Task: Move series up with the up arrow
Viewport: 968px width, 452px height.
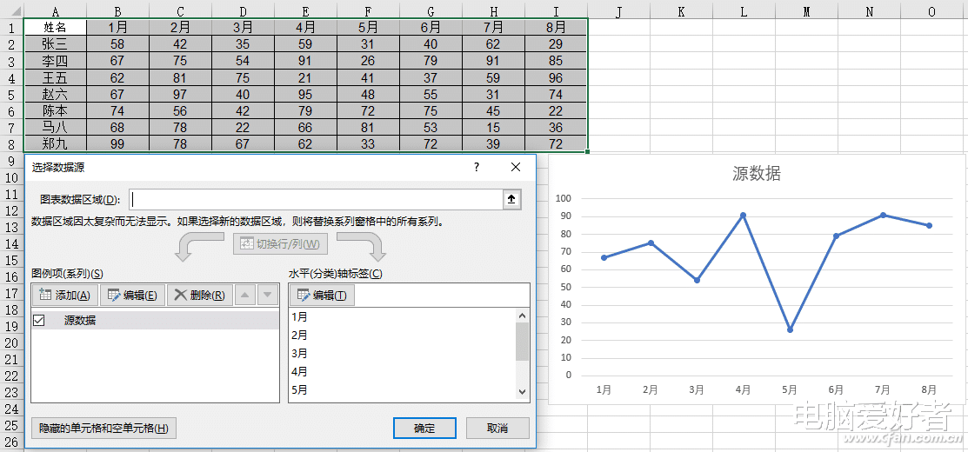Action: click(245, 295)
